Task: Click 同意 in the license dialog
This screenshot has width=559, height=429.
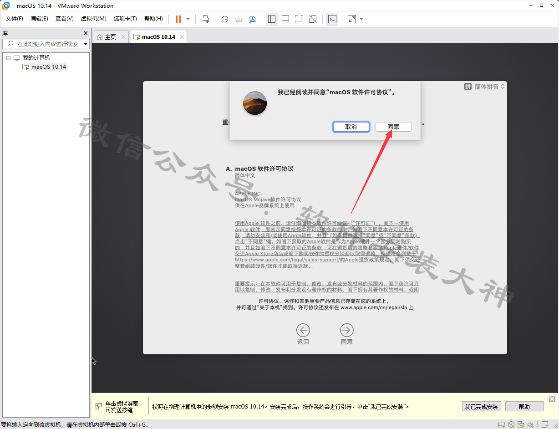Action: point(393,127)
